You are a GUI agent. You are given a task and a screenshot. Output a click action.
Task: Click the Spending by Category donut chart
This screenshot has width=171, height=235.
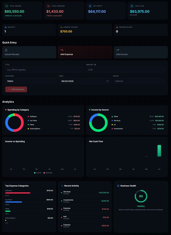(15, 123)
